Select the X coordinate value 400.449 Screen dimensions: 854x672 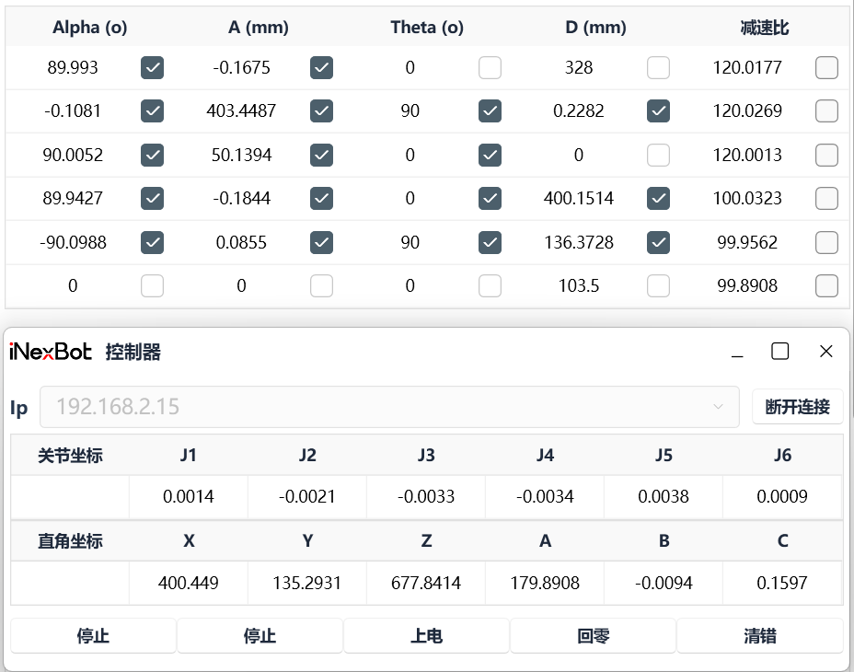(x=189, y=583)
